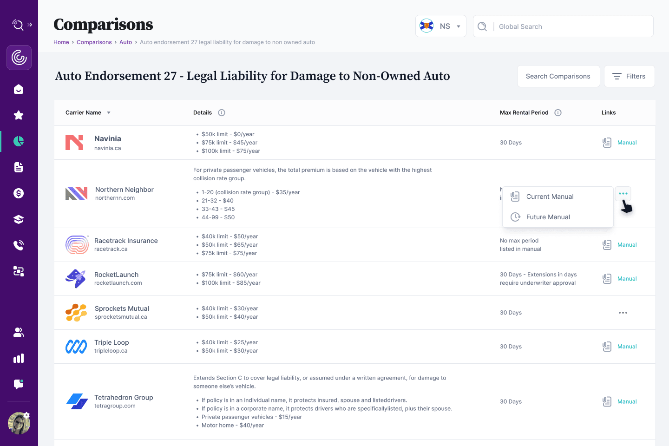
Task: Go to the Auto breadcrumb link
Action: tap(125, 42)
